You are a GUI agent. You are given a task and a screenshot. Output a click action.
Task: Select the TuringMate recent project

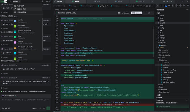point(27,26)
